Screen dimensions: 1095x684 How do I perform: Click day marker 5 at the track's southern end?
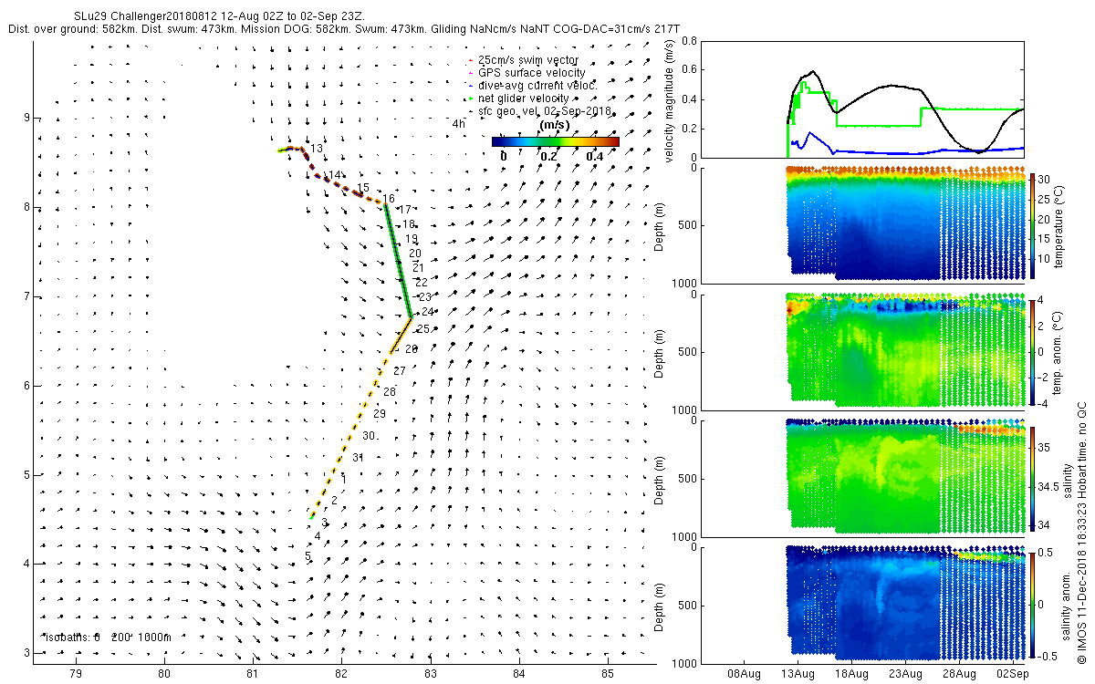[308, 556]
